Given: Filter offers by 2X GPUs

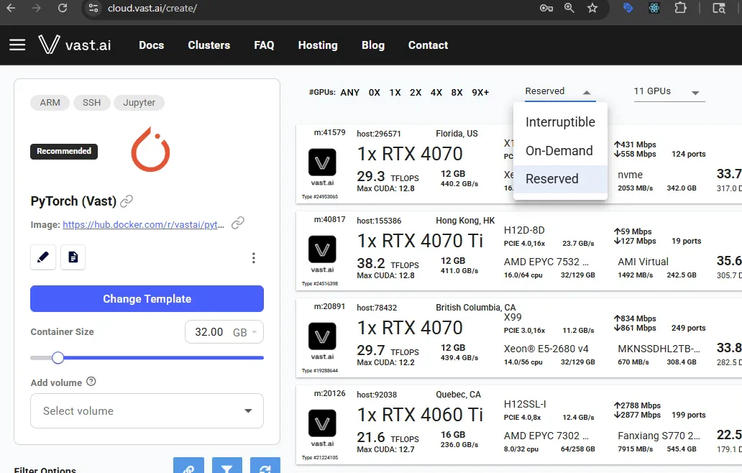Looking at the screenshot, I should 416,93.
